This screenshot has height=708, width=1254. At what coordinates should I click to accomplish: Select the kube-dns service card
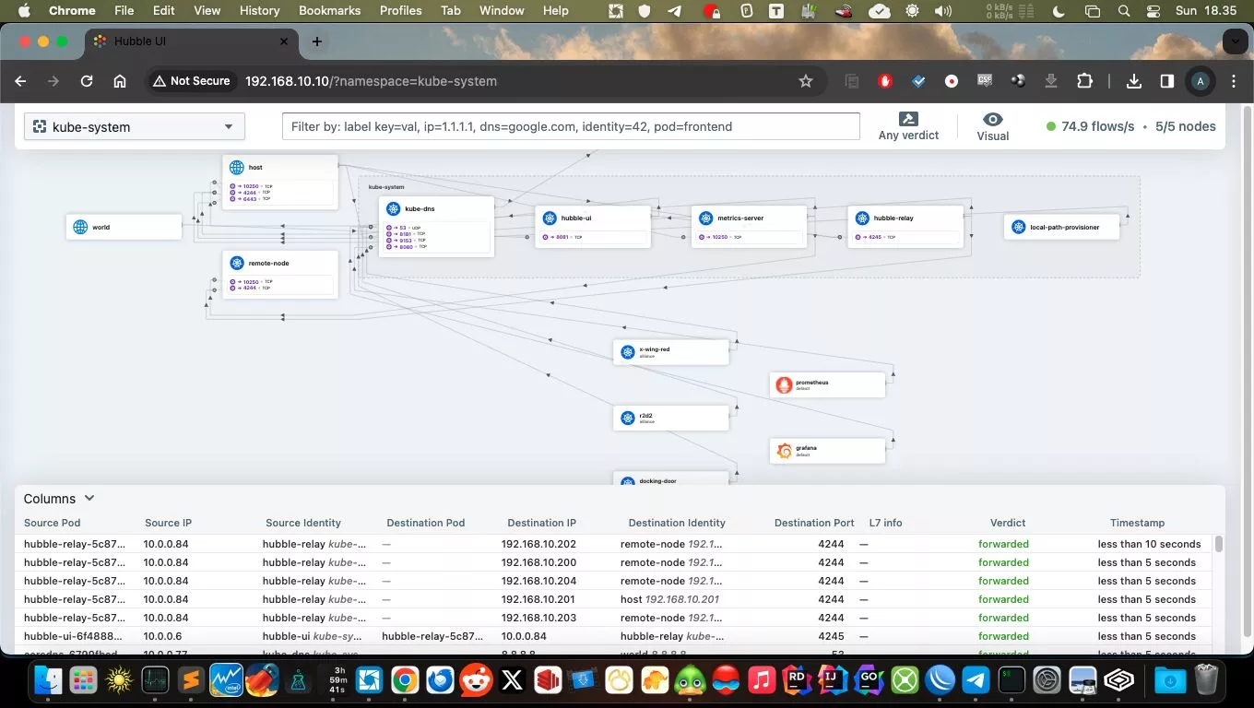click(436, 227)
